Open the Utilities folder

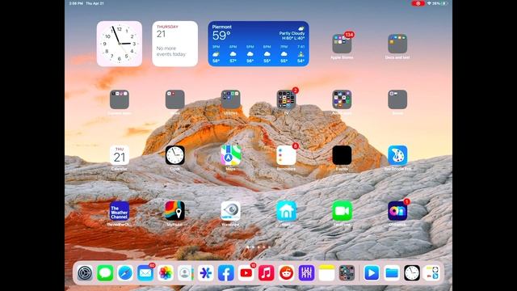(x=230, y=99)
